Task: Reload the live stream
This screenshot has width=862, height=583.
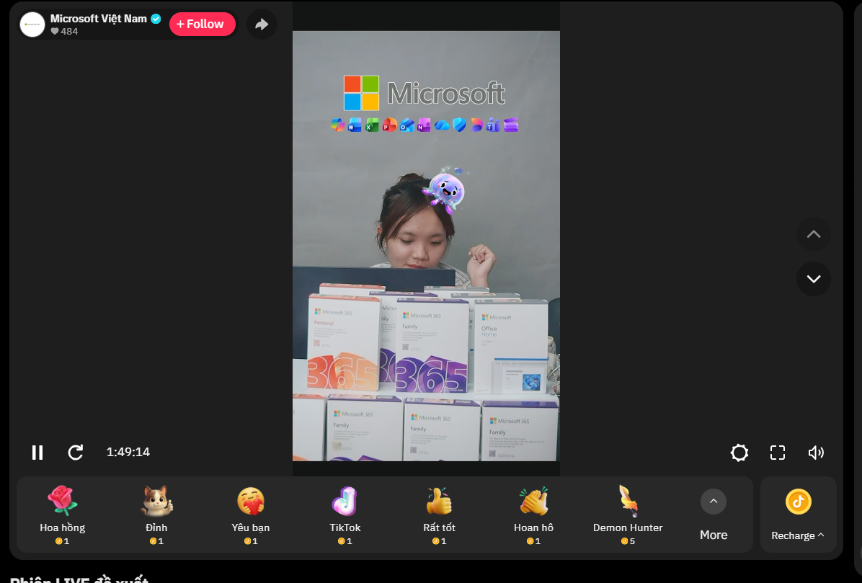Action: coord(75,453)
